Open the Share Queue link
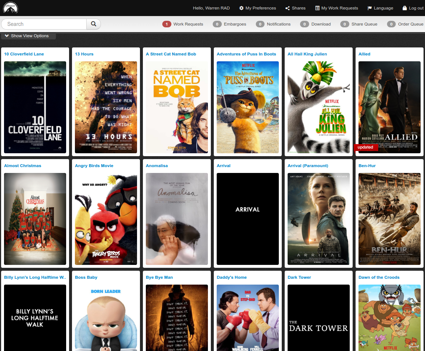Image resolution: width=425 pixels, height=351 pixels. 364,24
